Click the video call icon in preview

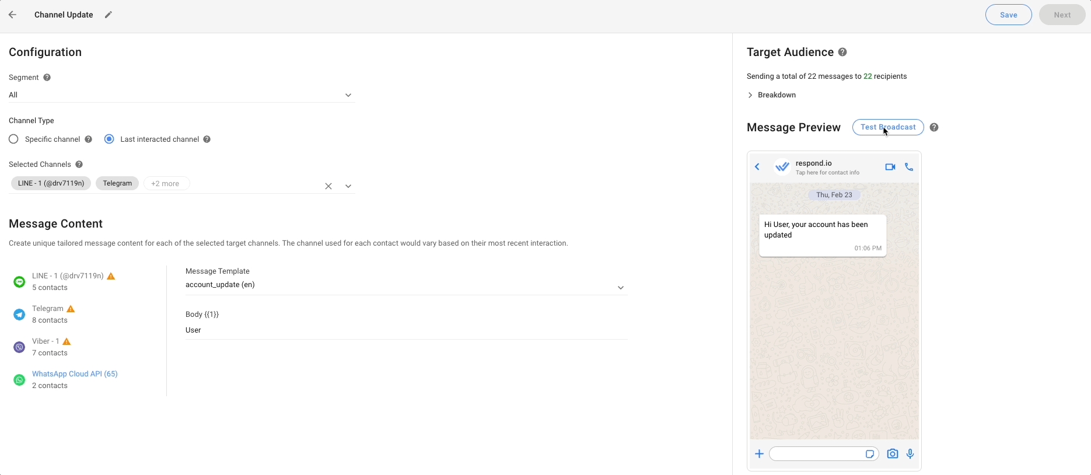pyautogui.click(x=890, y=167)
